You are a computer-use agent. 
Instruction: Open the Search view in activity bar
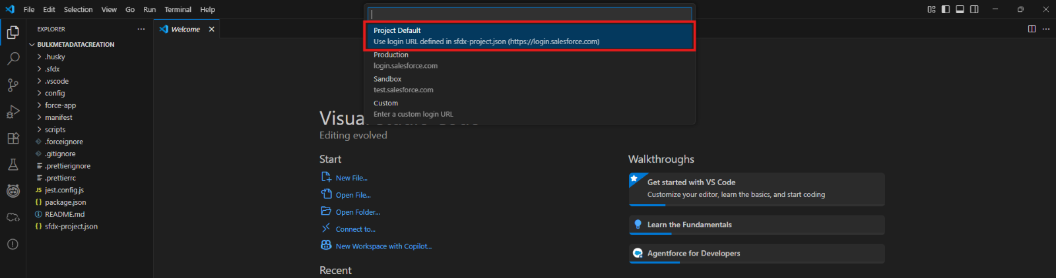tap(13, 59)
